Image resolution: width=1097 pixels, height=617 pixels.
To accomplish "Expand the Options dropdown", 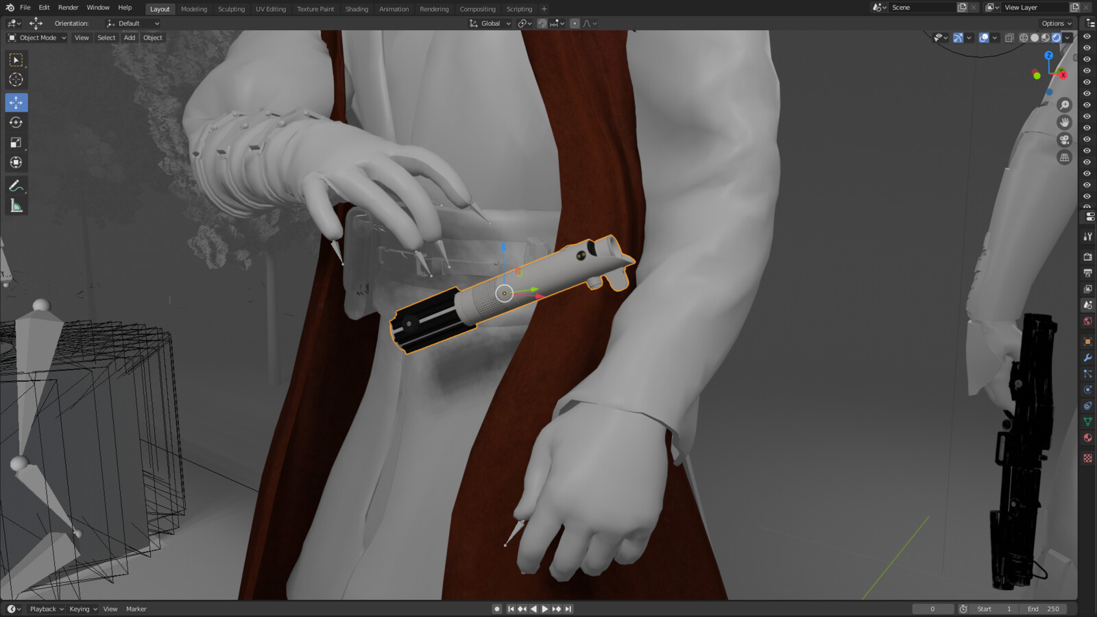I will tap(1057, 23).
